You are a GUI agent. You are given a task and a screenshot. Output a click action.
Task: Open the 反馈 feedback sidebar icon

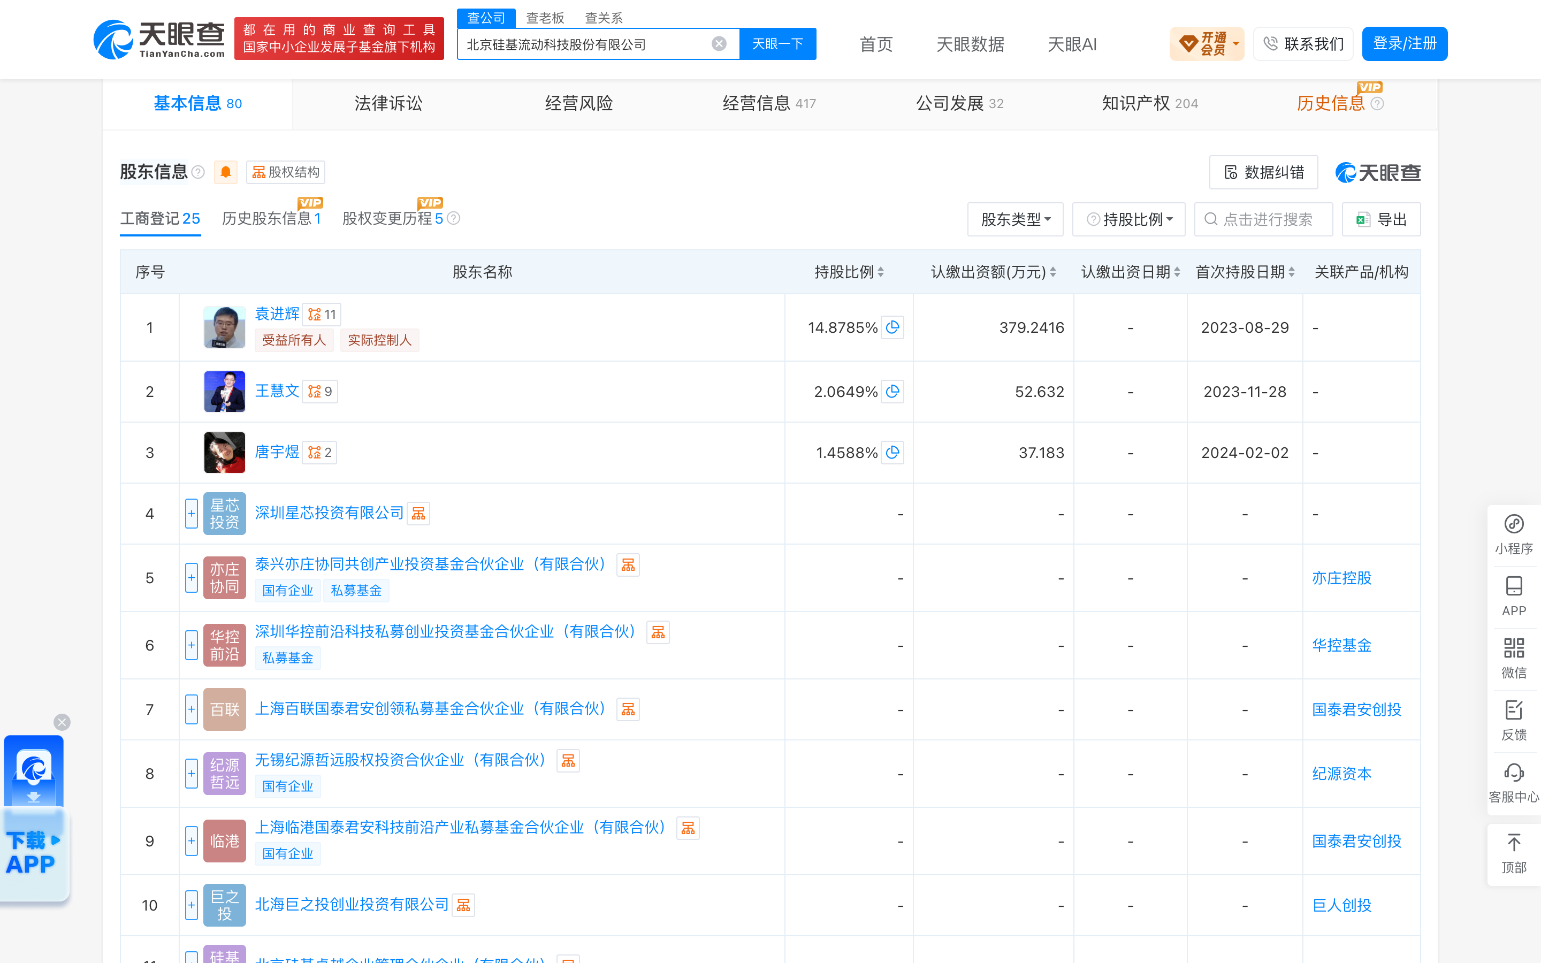click(x=1514, y=720)
